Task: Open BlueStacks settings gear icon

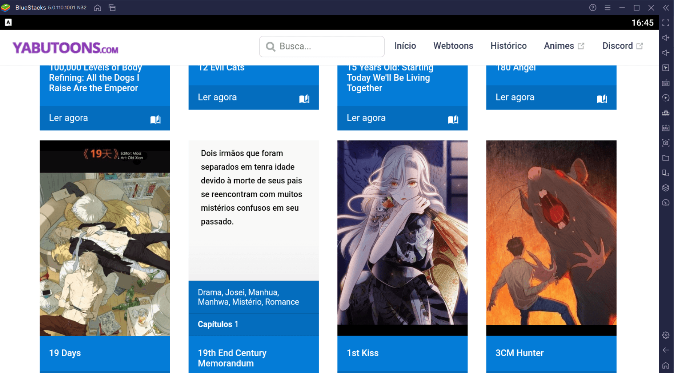Action: point(666,335)
